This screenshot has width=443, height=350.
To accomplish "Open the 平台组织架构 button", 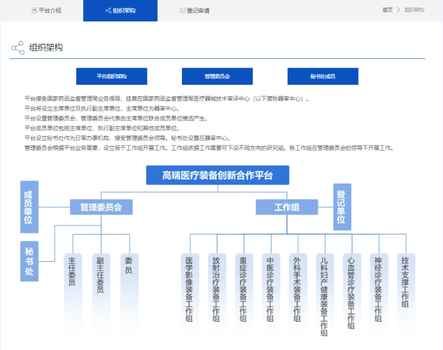I will click(x=111, y=76).
